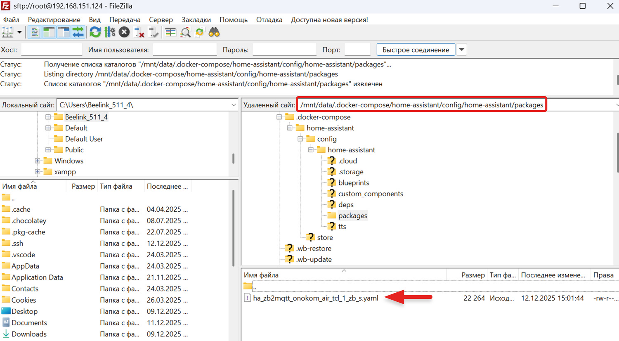Screen dimensions: 619x341
Task: Focus the Пароль input field
Action: point(284,50)
